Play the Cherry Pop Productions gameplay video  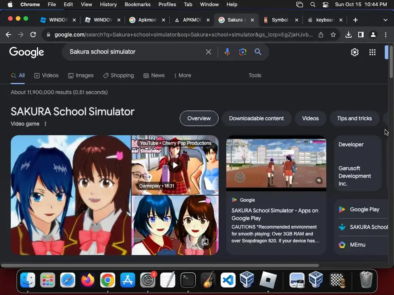coord(175,165)
